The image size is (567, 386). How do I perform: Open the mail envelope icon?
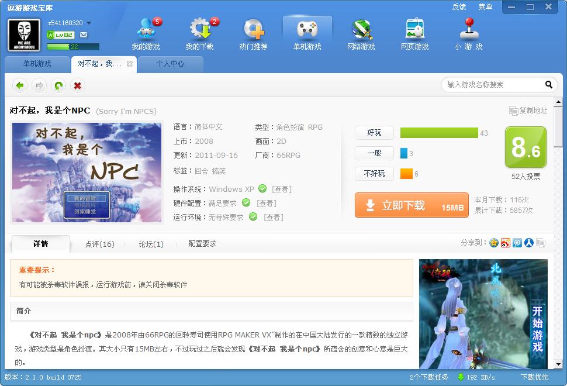[x=84, y=35]
